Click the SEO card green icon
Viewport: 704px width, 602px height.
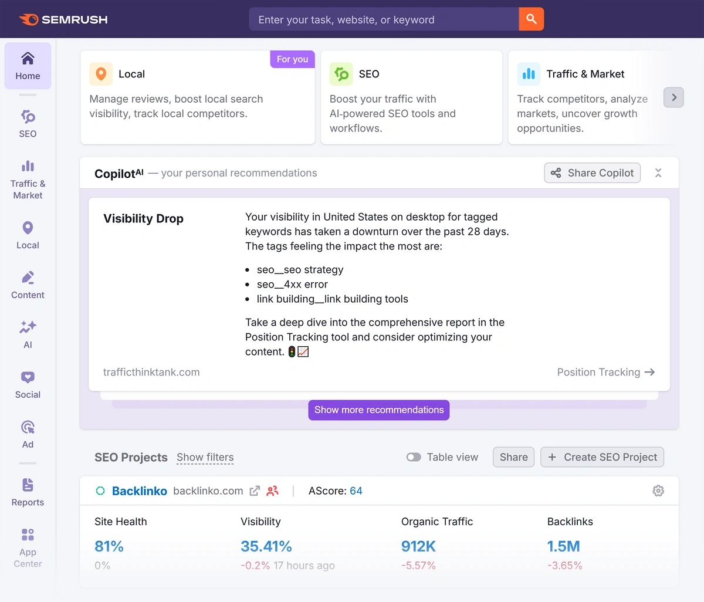(x=341, y=74)
